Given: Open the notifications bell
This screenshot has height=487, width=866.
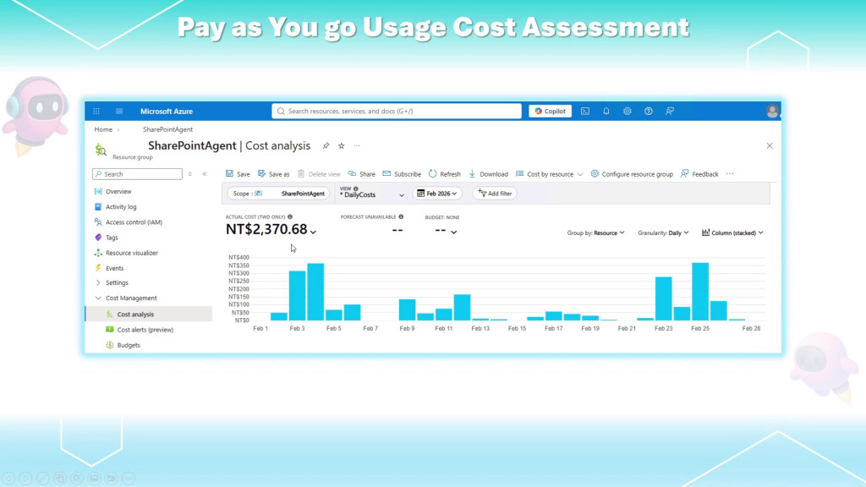Looking at the screenshot, I should coord(606,111).
